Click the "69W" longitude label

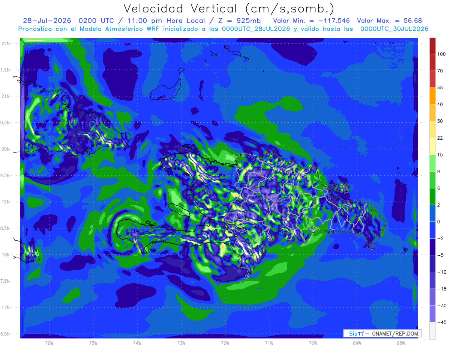[357, 343]
